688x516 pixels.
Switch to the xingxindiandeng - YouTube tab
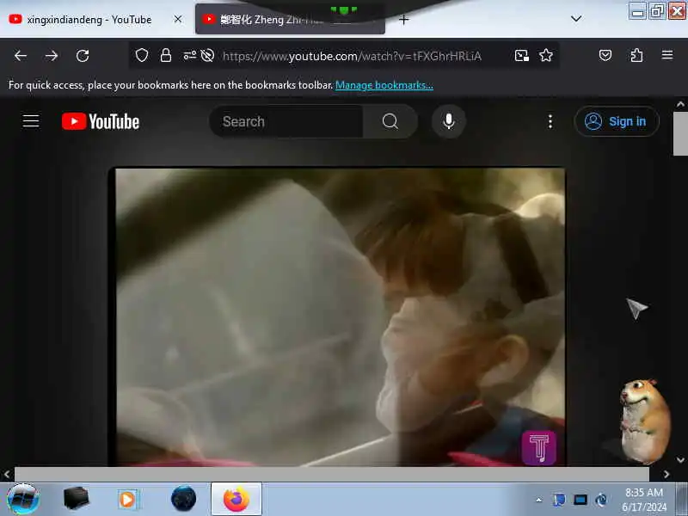coord(89,20)
